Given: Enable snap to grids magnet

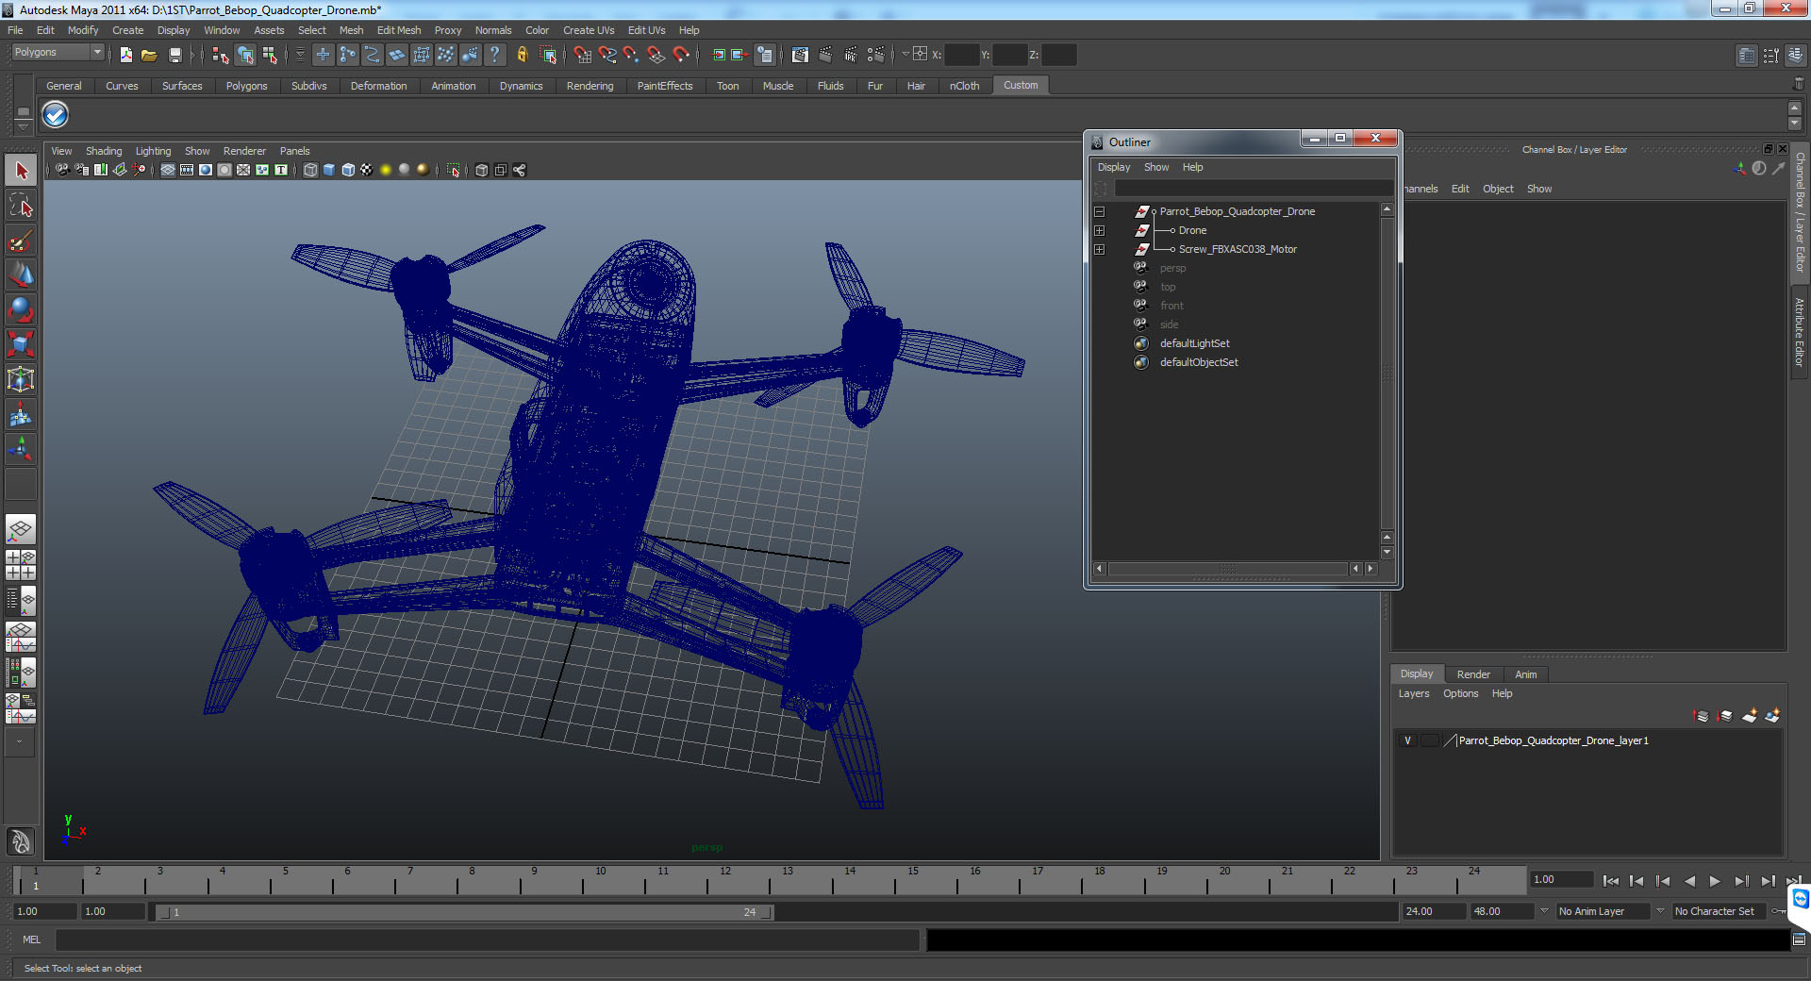Looking at the screenshot, I should coord(583,55).
